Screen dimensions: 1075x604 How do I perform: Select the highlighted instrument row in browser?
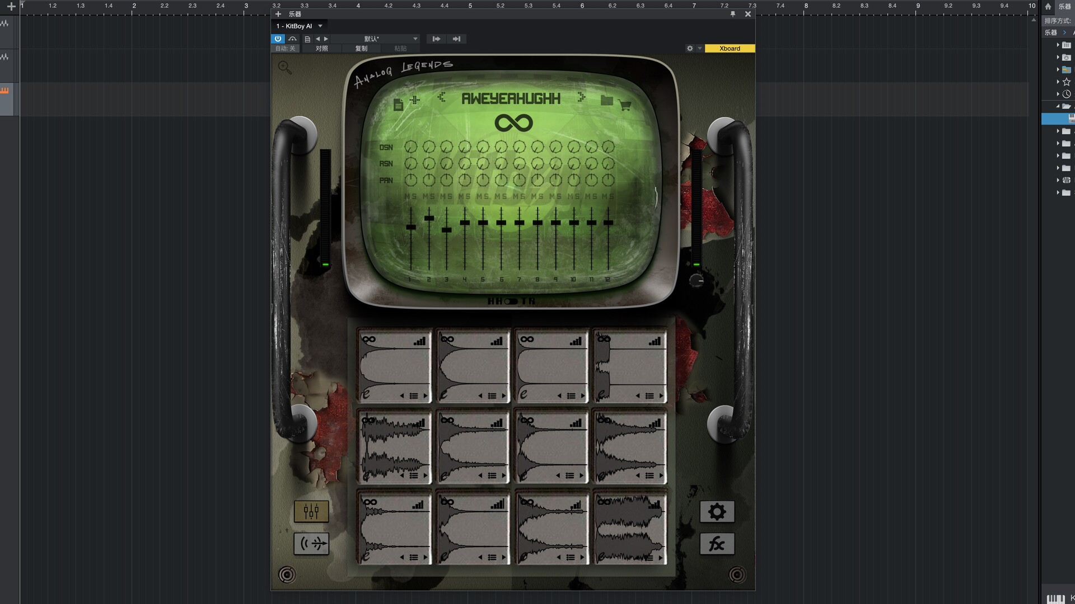[1058, 119]
